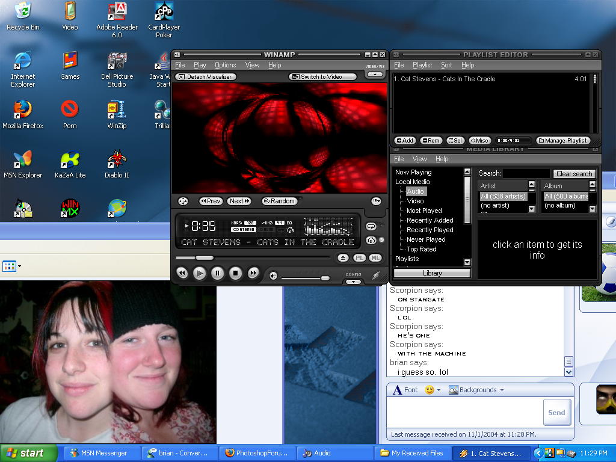Click the Switch to Video button
The height and width of the screenshot is (462, 616).
[322, 77]
